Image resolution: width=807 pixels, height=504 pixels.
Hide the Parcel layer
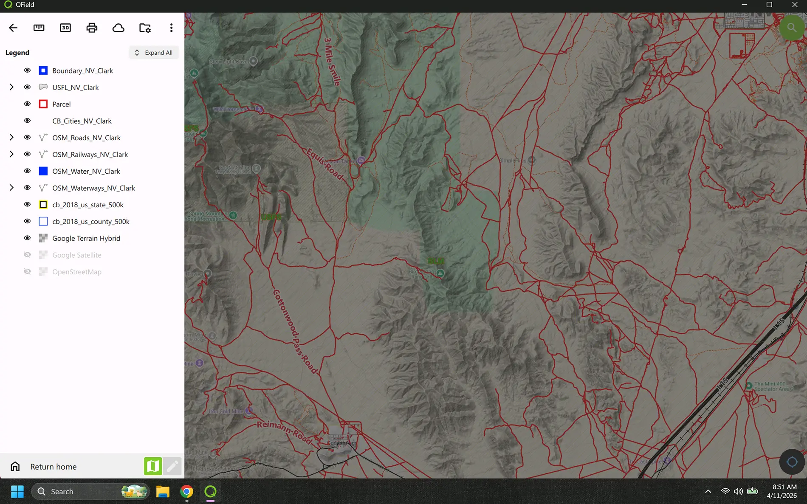click(x=27, y=104)
